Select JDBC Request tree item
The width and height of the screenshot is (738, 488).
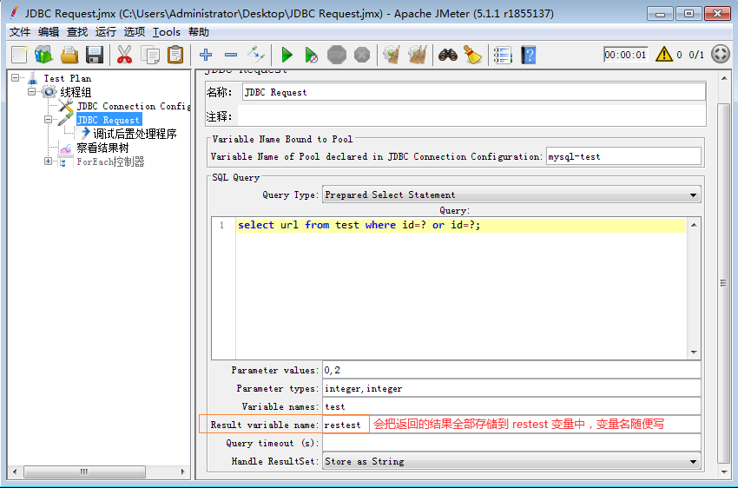point(109,120)
